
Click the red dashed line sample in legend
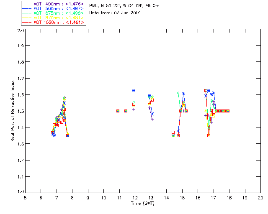27,22
